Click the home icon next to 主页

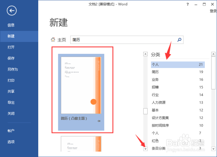pyautogui.click(x=53, y=40)
